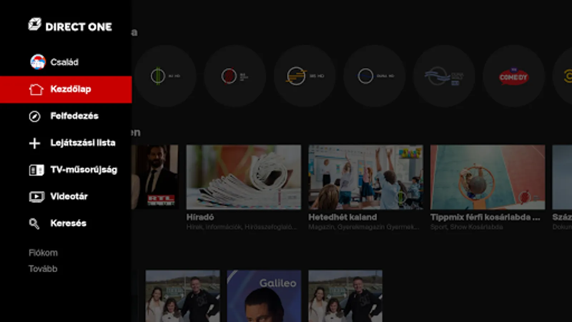Go to Kezdőlap menu item
The height and width of the screenshot is (322, 572).
(x=66, y=89)
